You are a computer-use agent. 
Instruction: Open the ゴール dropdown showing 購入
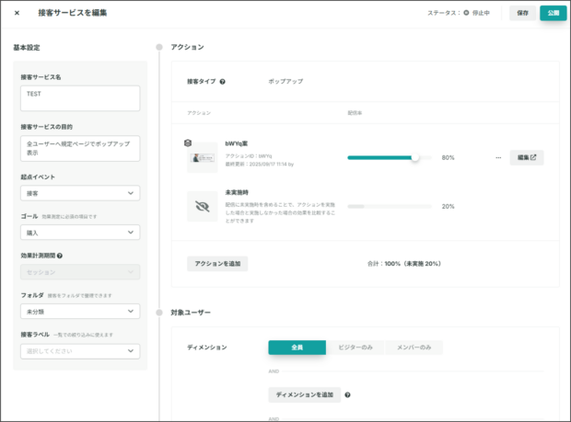pos(80,233)
